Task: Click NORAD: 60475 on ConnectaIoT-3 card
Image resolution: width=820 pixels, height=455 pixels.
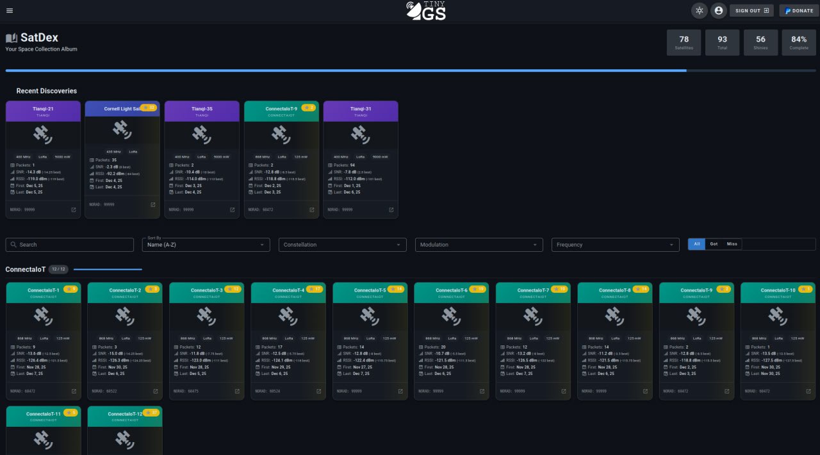Action: 186,391
